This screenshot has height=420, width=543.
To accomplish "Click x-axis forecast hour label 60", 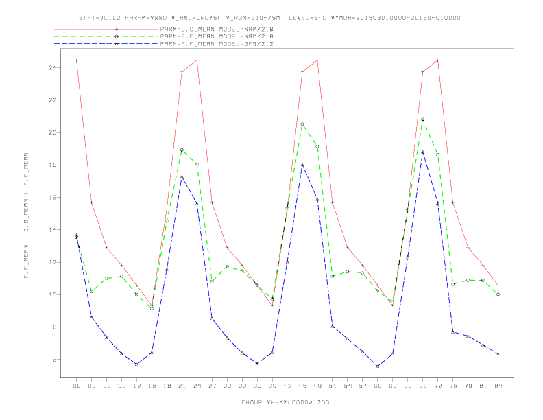I will pyautogui.click(x=378, y=386).
